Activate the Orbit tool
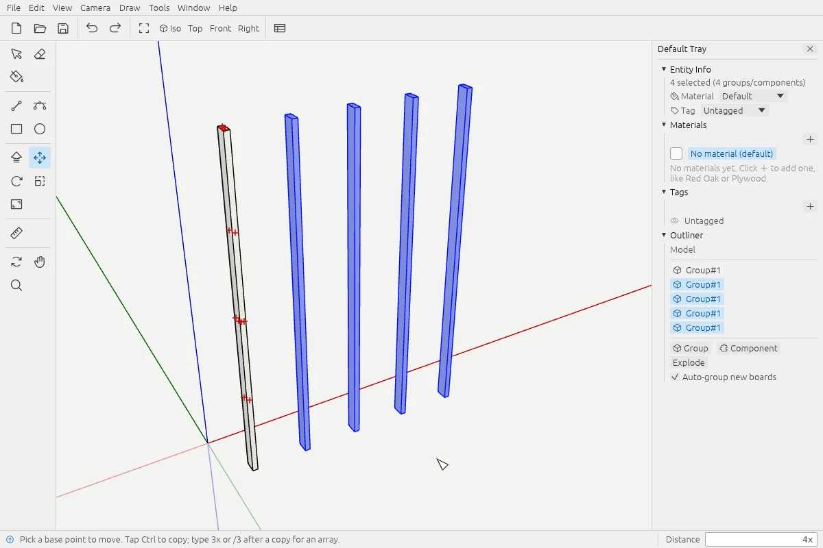The height and width of the screenshot is (548, 823). (16, 262)
